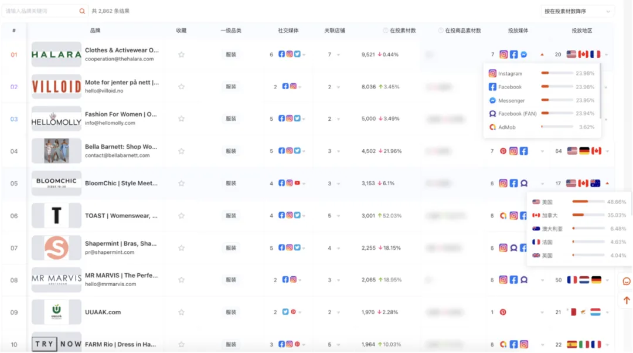Click Instagram icon in MR MARVIS ad media

pos(503,280)
